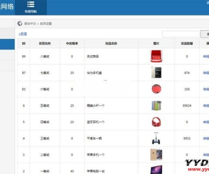Open the red test product thumbnail
Image resolution: width=209 pixels, height=174 pixels.
pyautogui.click(x=156, y=56)
